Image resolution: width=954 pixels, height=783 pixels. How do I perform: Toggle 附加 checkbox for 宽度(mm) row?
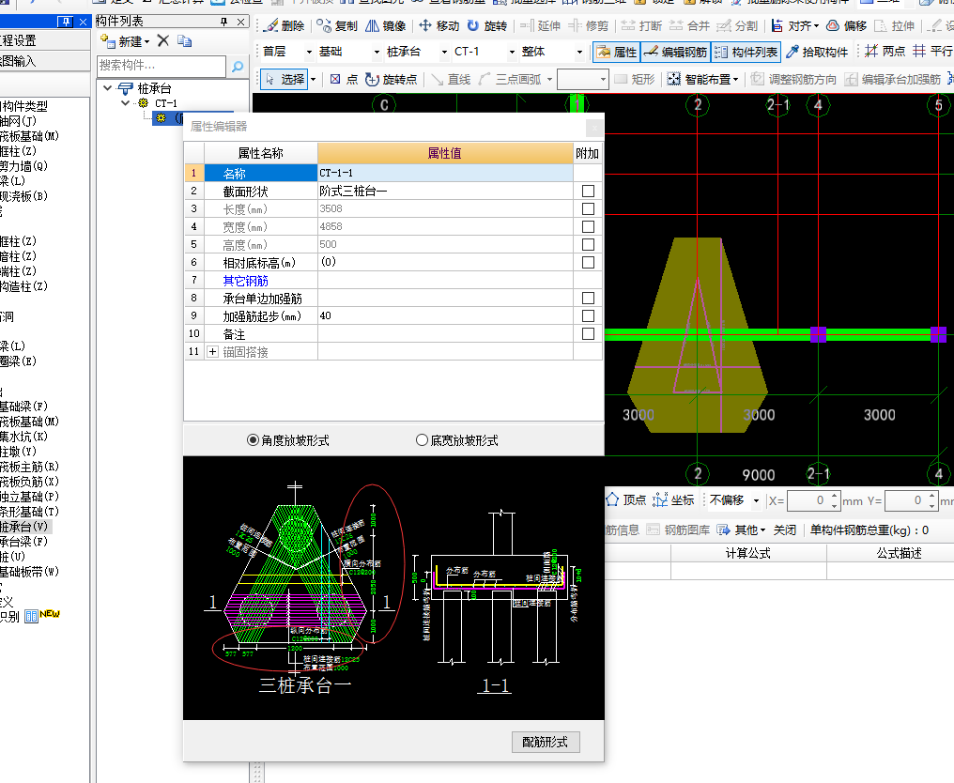tap(588, 226)
